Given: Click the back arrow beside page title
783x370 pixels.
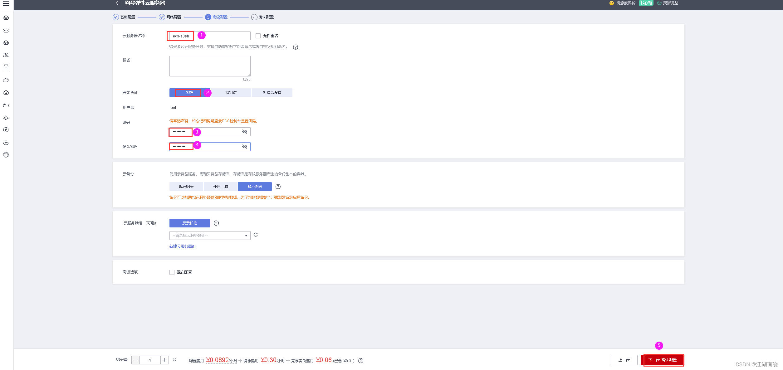Looking at the screenshot, I should 117,3.
